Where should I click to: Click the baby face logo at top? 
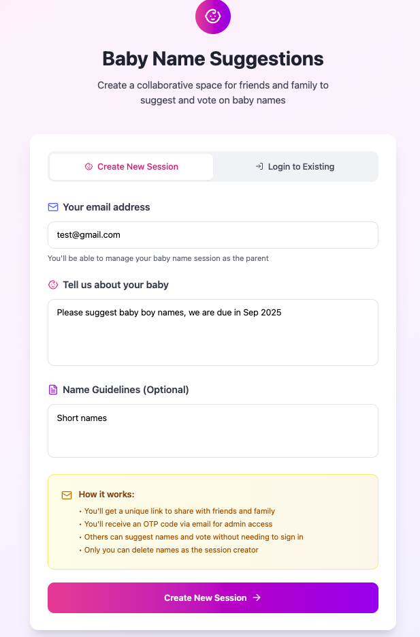coord(212,16)
